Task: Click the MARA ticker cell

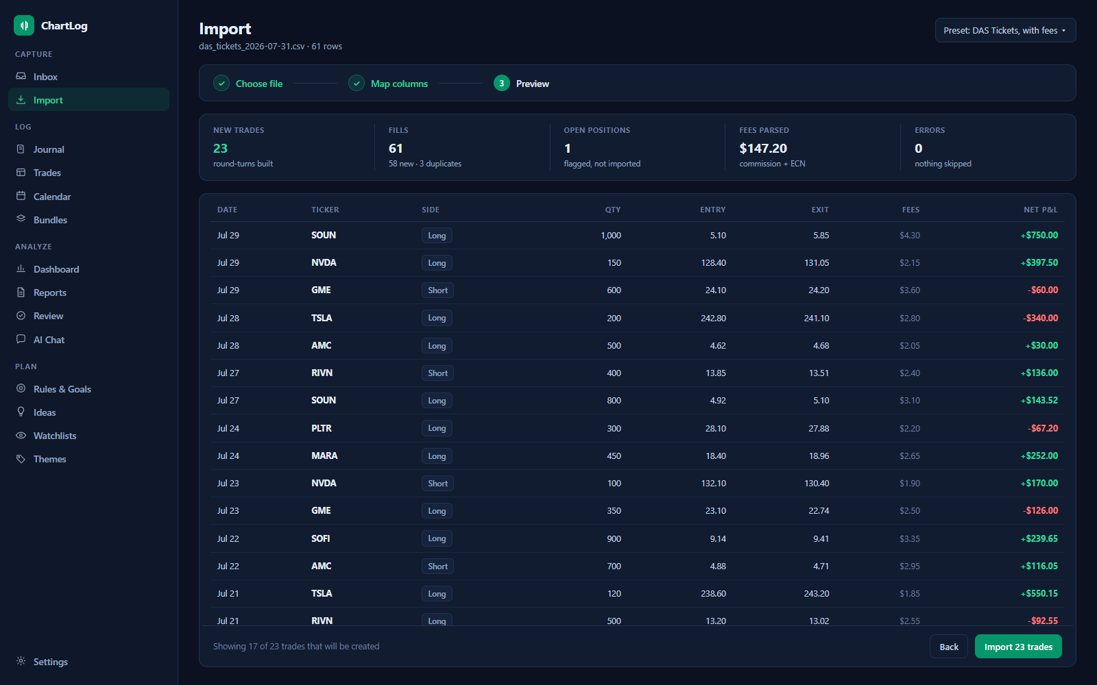Action: tap(324, 456)
